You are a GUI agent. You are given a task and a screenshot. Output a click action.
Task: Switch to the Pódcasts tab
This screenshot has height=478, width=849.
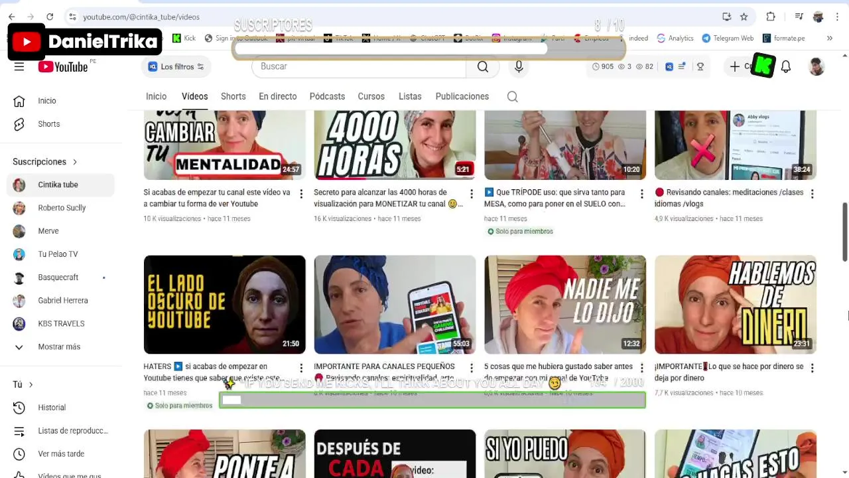327,96
